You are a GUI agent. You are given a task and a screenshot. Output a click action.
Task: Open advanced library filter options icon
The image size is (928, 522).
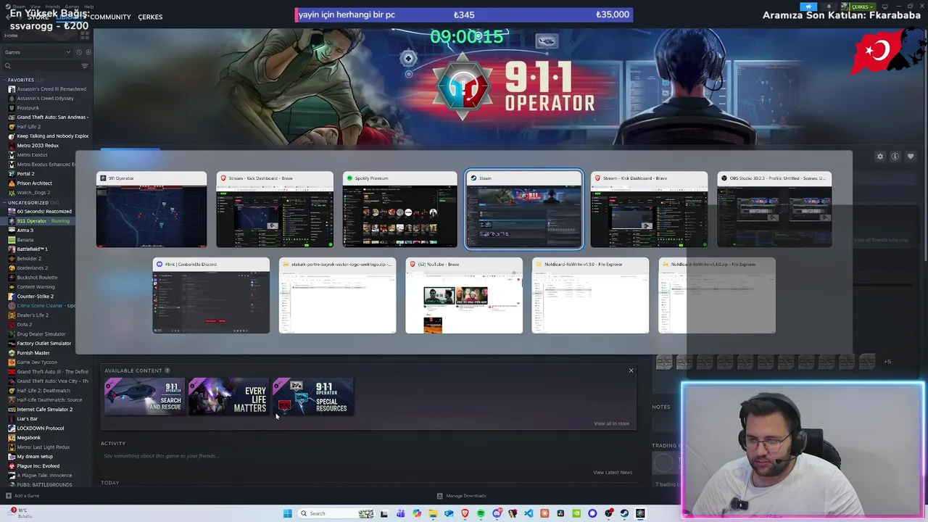coord(85,66)
